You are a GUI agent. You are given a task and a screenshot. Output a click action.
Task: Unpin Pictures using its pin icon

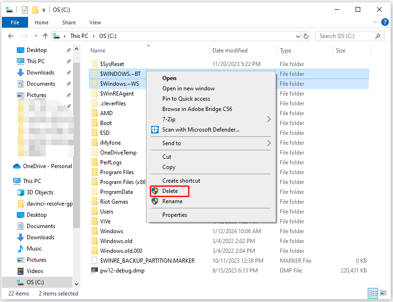pos(69,95)
